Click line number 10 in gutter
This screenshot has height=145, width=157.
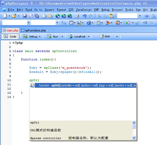(x=9, y=80)
